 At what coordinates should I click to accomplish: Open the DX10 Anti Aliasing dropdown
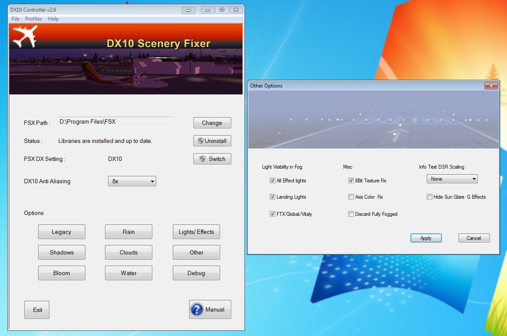[132, 181]
